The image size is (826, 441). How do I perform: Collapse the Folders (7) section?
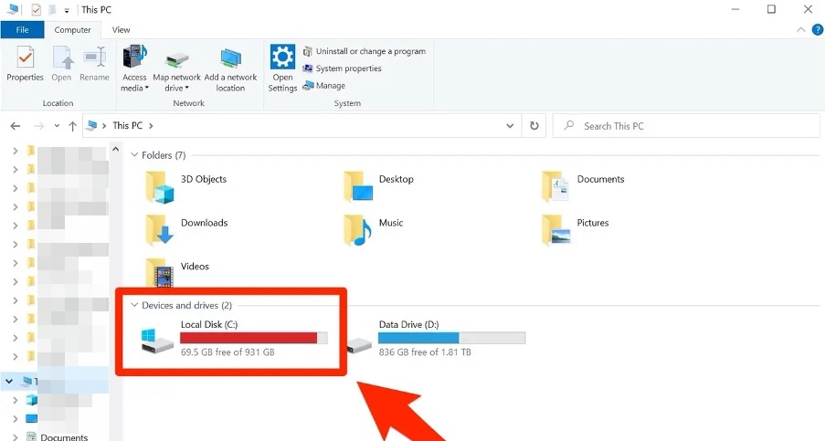[134, 154]
